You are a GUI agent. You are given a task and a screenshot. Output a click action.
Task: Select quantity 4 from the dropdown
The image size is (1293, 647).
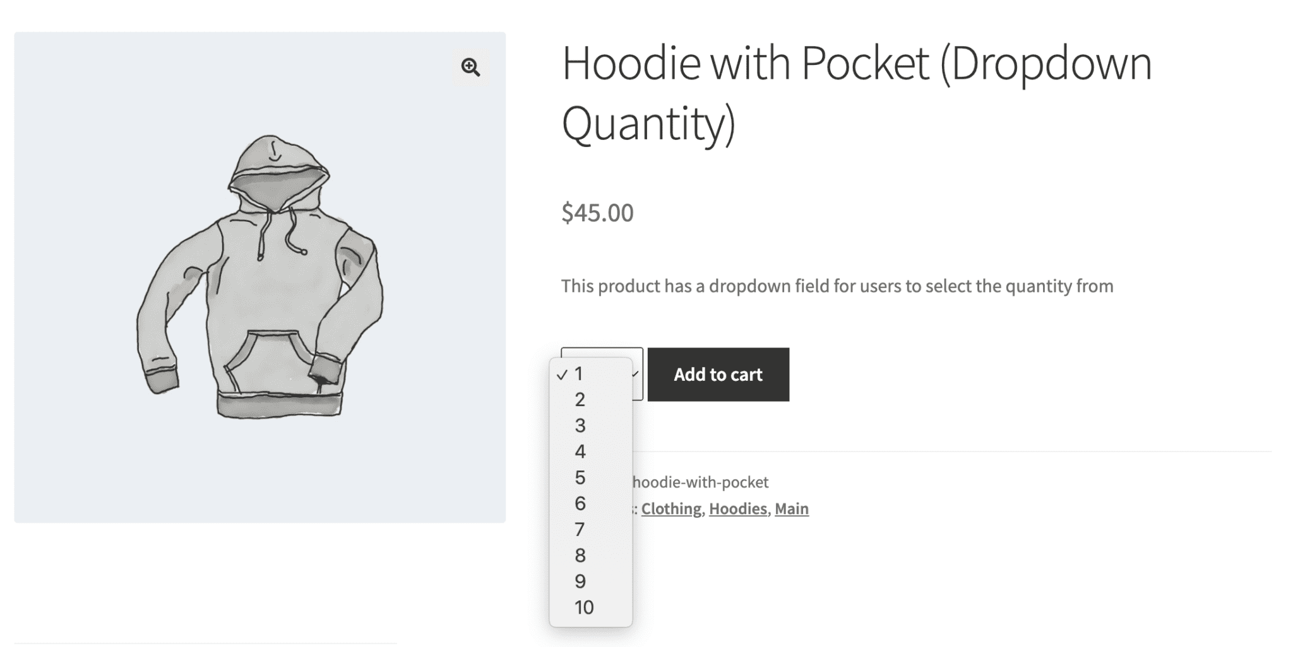(x=579, y=452)
